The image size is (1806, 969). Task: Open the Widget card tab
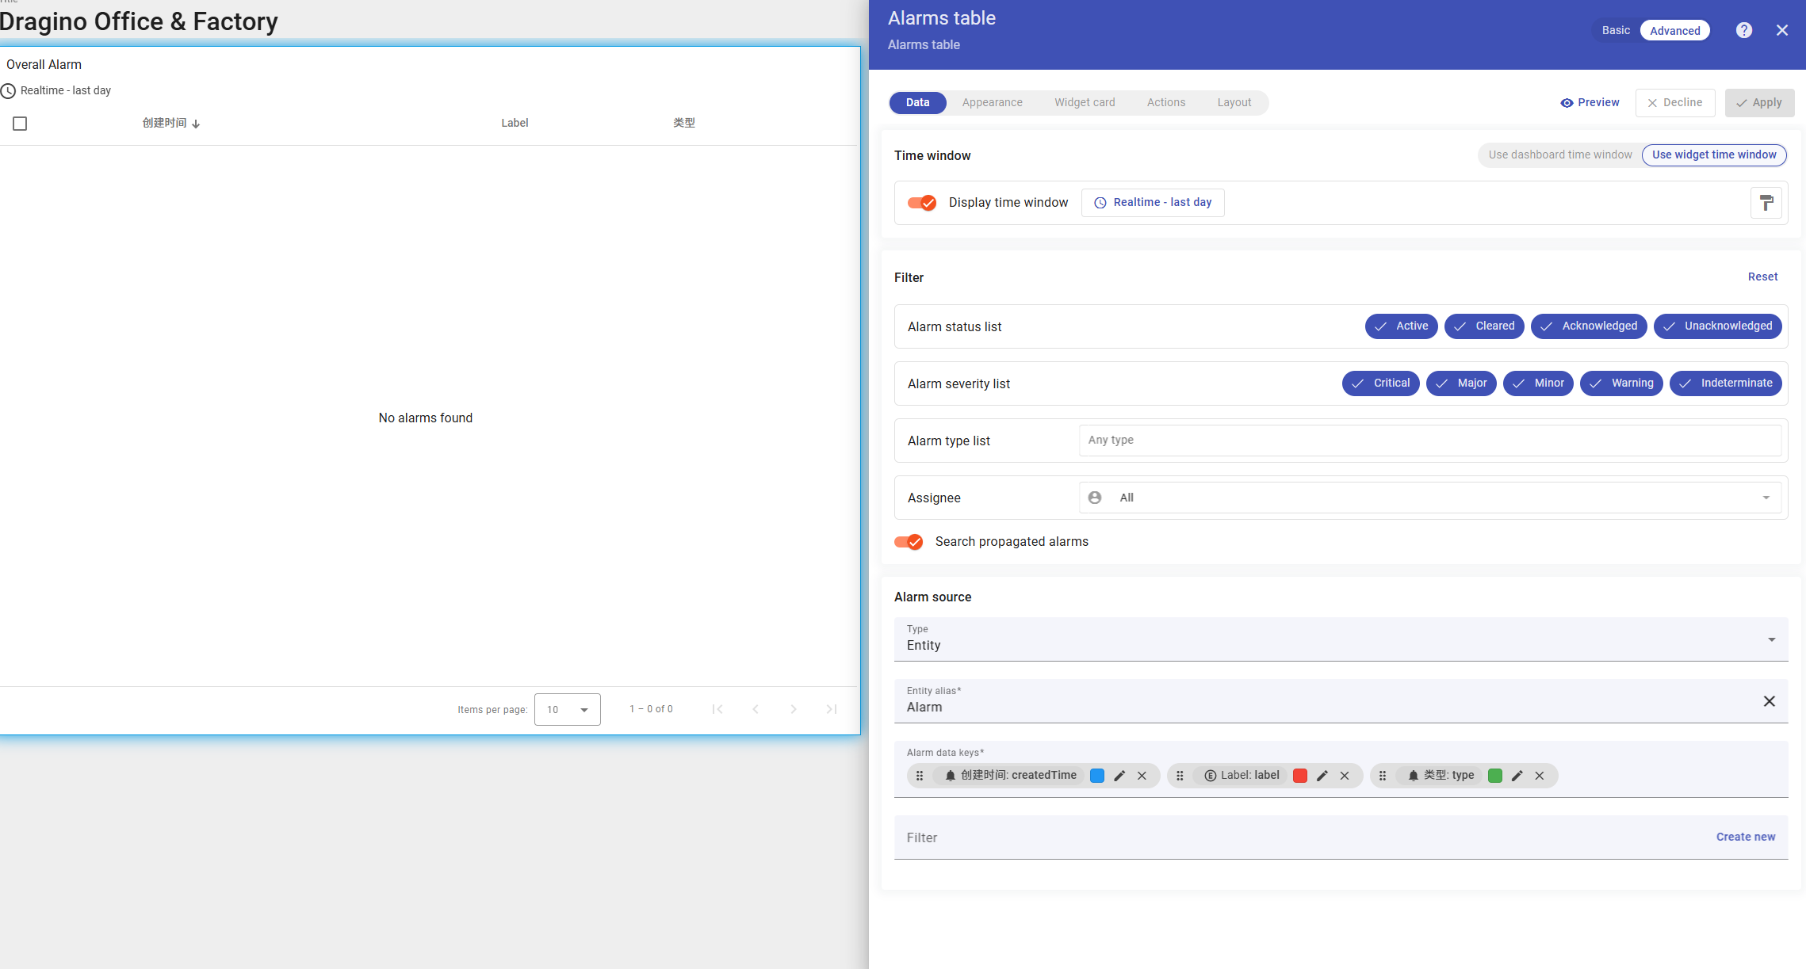click(1084, 103)
